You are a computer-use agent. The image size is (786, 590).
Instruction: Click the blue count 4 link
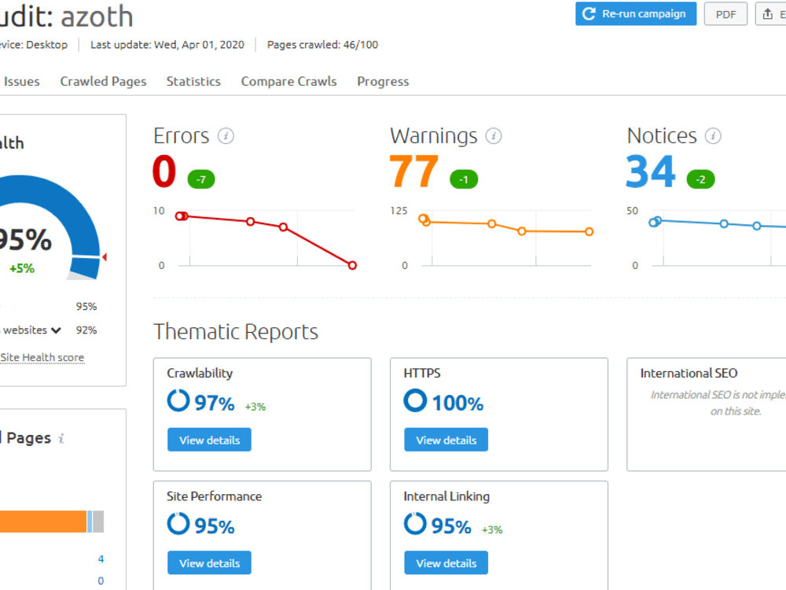101,559
